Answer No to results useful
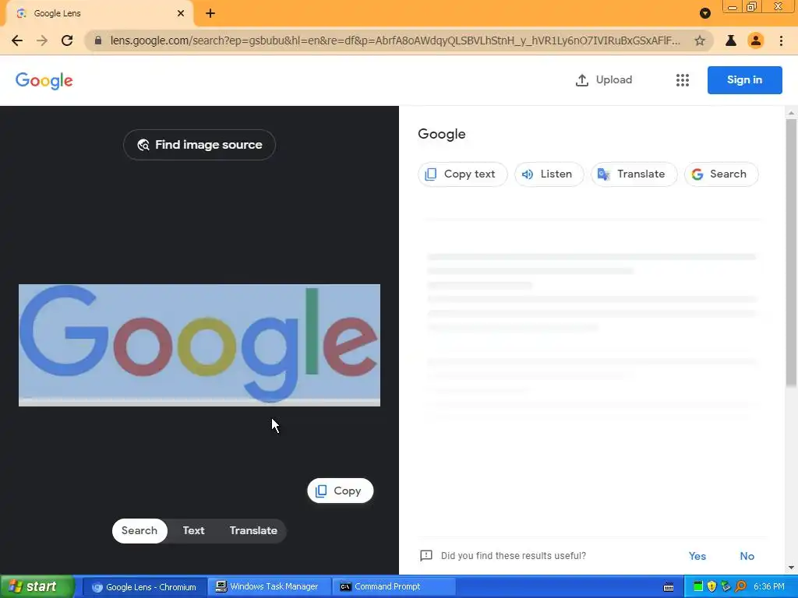This screenshot has width=798, height=598. (747, 556)
